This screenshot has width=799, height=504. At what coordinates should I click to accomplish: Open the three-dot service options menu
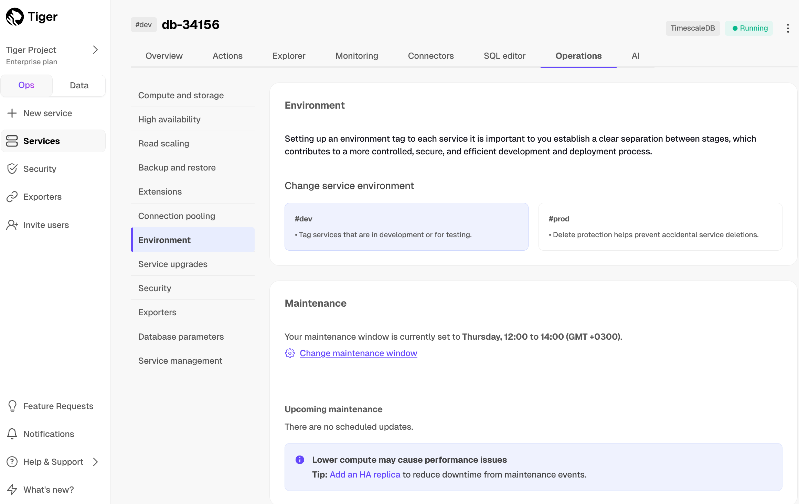[788, 28]
